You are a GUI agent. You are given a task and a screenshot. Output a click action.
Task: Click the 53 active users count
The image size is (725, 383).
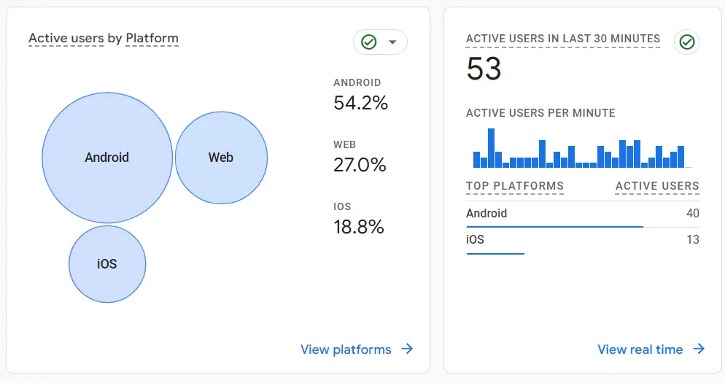484,69
